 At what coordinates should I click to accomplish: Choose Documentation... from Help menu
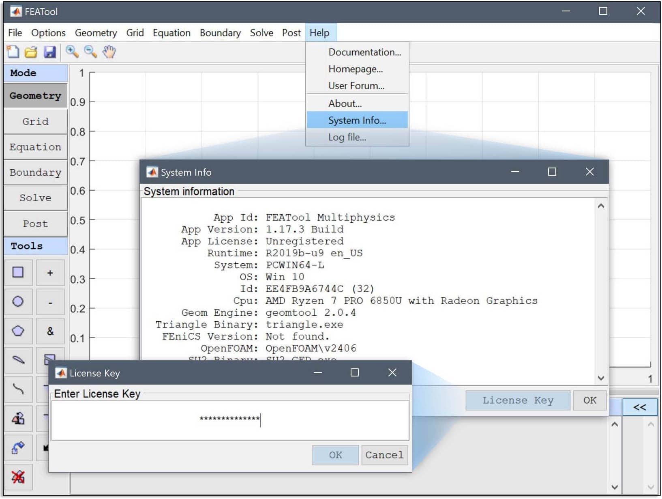coord(357,52)
